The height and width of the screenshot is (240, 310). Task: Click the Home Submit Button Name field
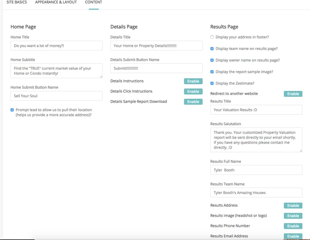[x=56, y=96]
